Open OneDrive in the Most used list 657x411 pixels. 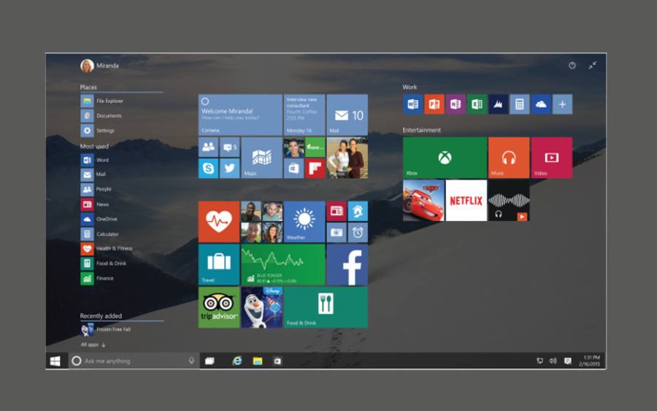[99, 219]
